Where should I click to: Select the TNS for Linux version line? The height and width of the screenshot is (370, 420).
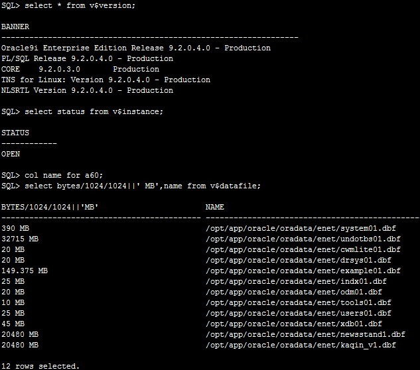105,80
